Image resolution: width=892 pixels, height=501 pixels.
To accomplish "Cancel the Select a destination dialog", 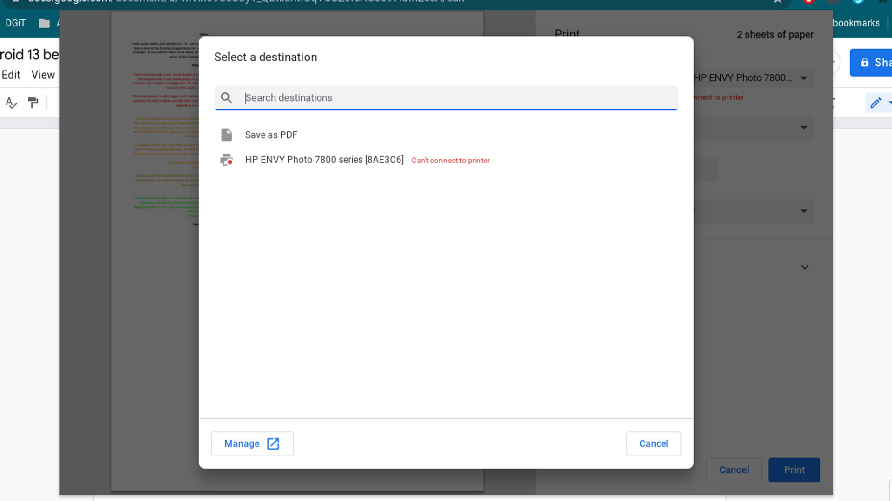I will tap(653, 444).
